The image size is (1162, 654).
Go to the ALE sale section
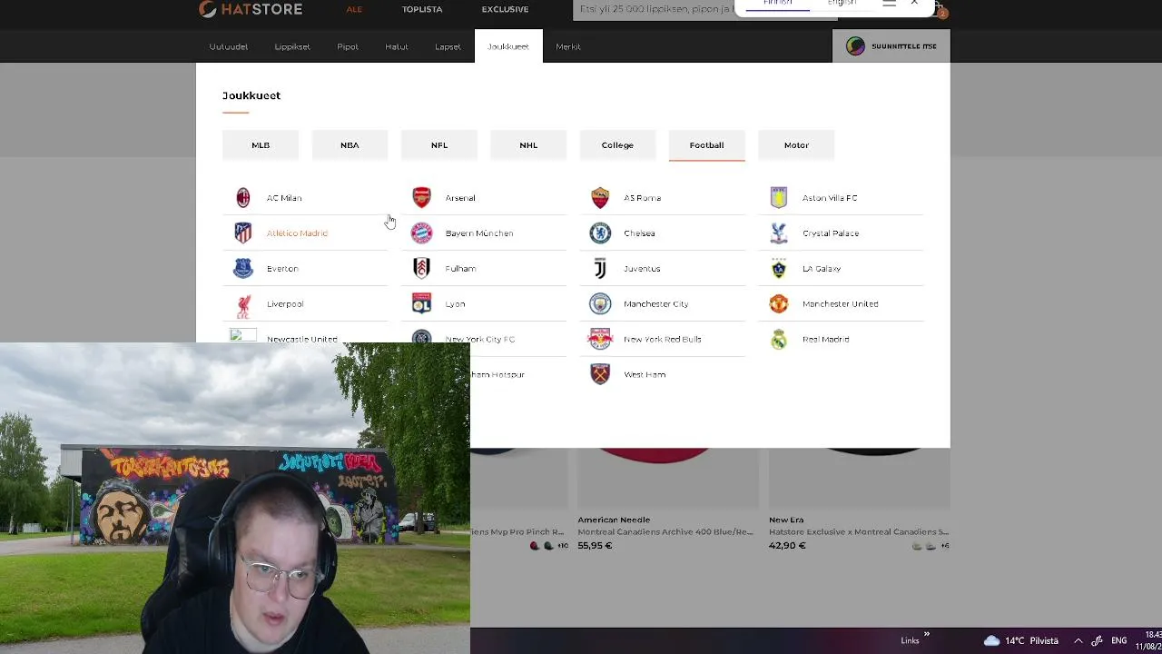(354, 9)
